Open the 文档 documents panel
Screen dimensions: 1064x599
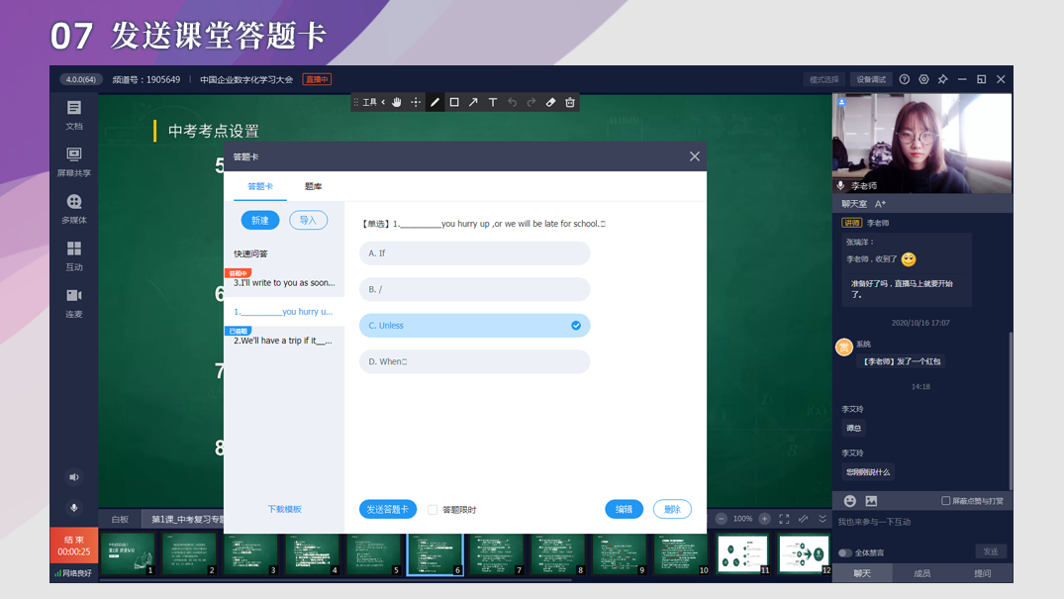click(x=74, y=115)
